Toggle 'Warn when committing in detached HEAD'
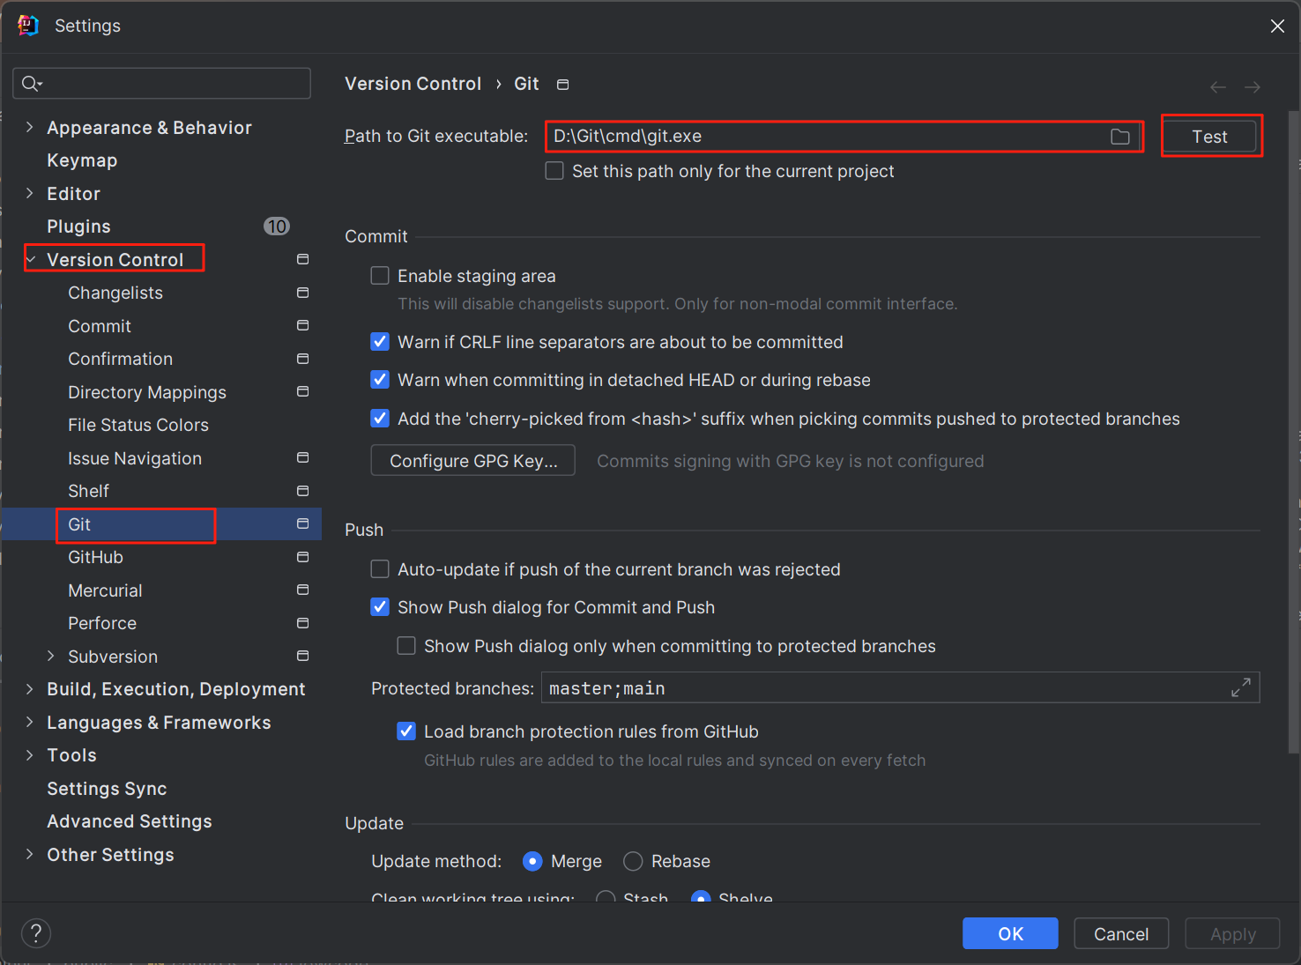The image size is (1301, 965). click(380, 380)
